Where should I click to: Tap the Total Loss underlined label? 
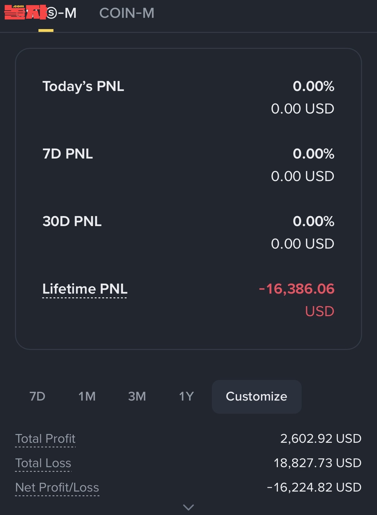[x=43, y=463]
